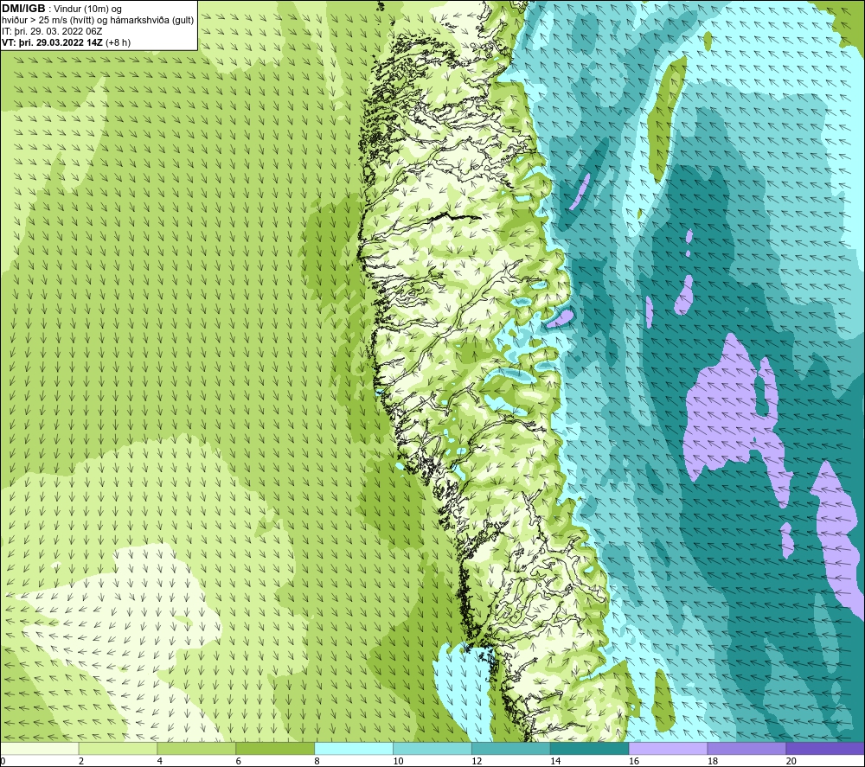
Task: Click the VT: þri. 29.03.2022 14Z line
Action: (x=67, y=42)
